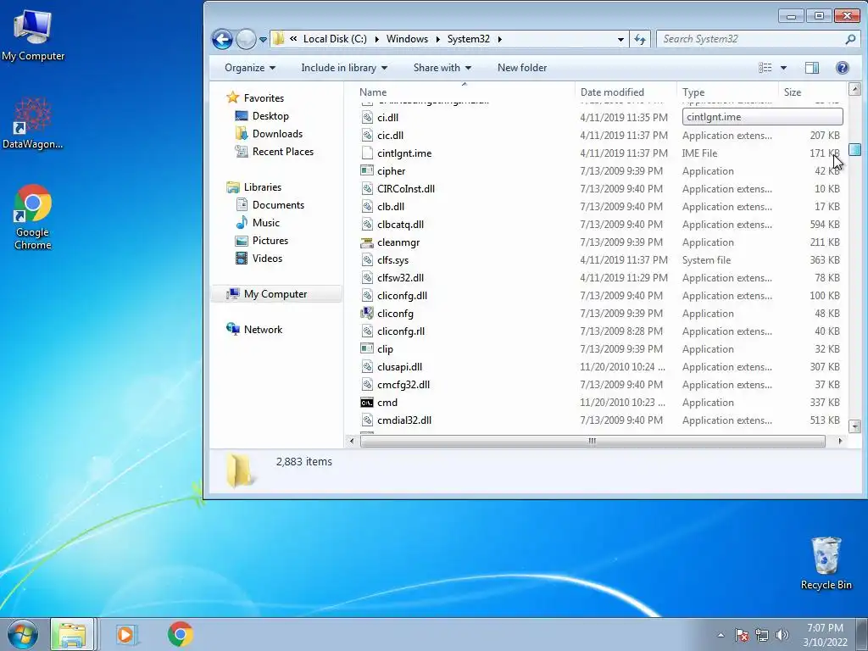Select the cmdial32.dll file icon
This screenshot has height=651, width=868.
tap(367, 420)
